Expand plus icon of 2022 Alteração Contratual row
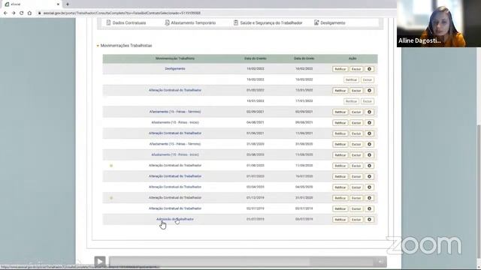Viewport: 481px width, 270px height. (x=369, y=91)
